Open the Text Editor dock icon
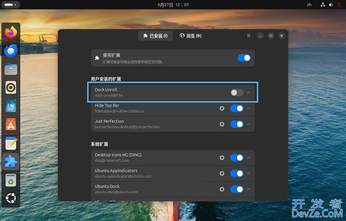346x221 pixels. click(11, 143)
